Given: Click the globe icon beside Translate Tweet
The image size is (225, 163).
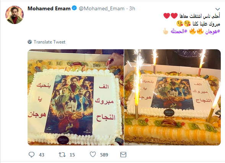Looking at the screenshot, I should (x=30, y=42).
